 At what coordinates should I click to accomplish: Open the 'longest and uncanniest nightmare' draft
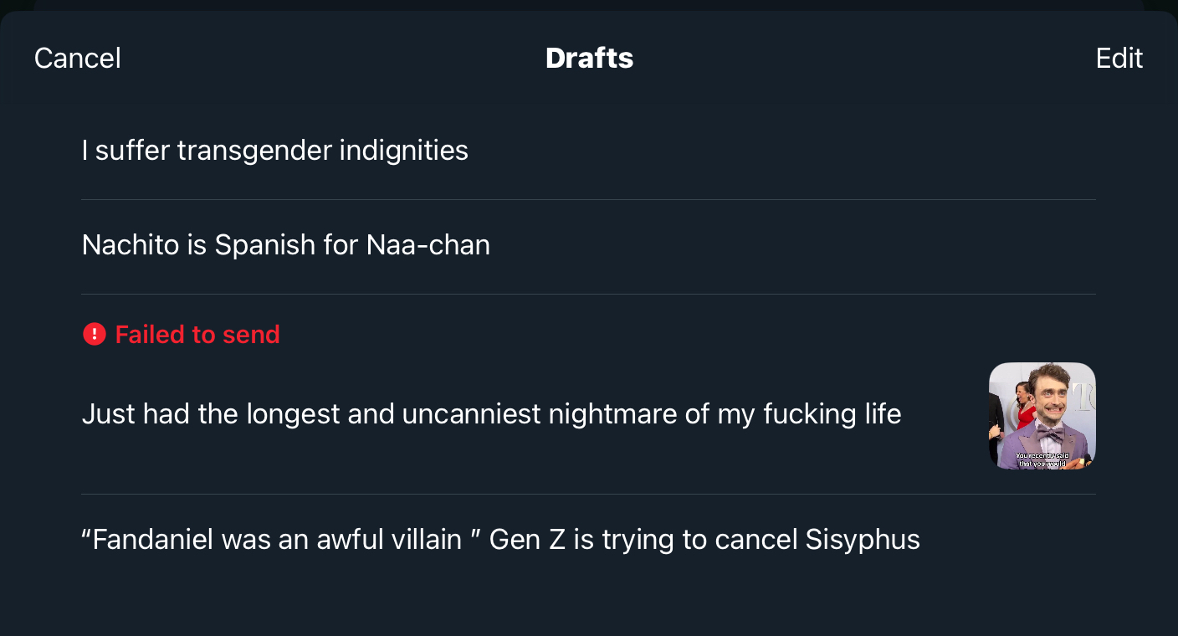click(491, 414)
